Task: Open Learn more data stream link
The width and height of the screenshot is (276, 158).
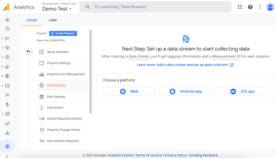Action: pos(185,65)
